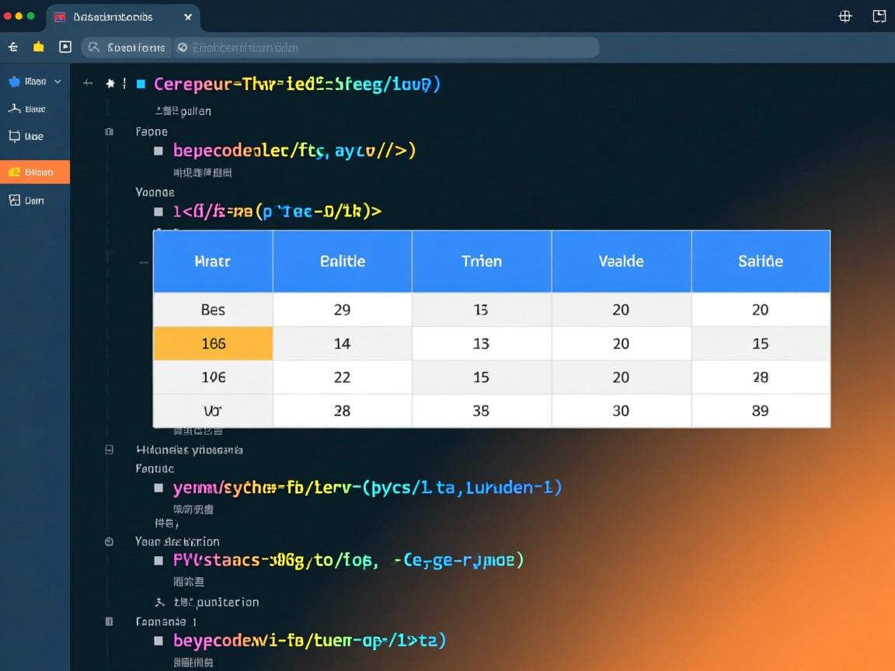The width and height of the screenshot is (895, 671).
Task: Click the grid icon in top-right corner
Action: [845, 16]
